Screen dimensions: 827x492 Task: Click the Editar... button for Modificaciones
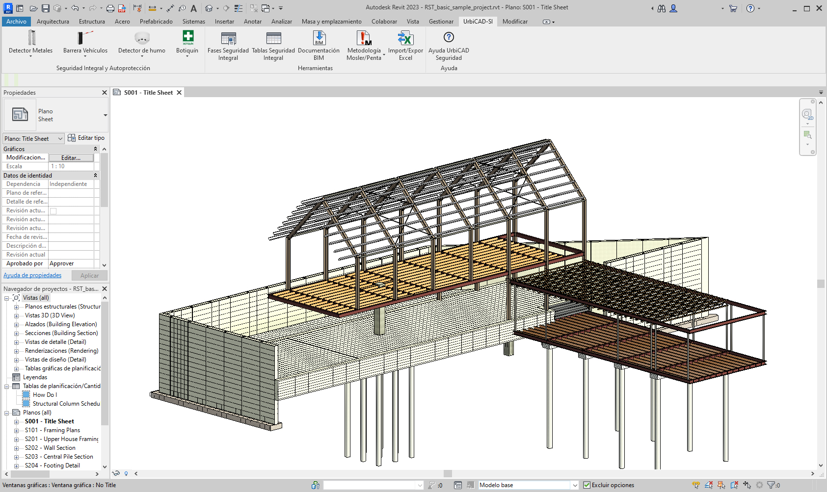[x=71, y=158]
